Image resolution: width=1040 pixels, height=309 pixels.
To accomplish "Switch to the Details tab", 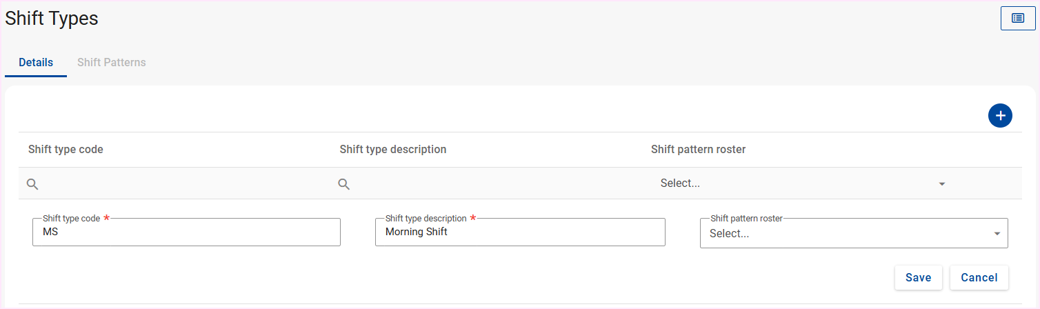I will tap(36, 63).
